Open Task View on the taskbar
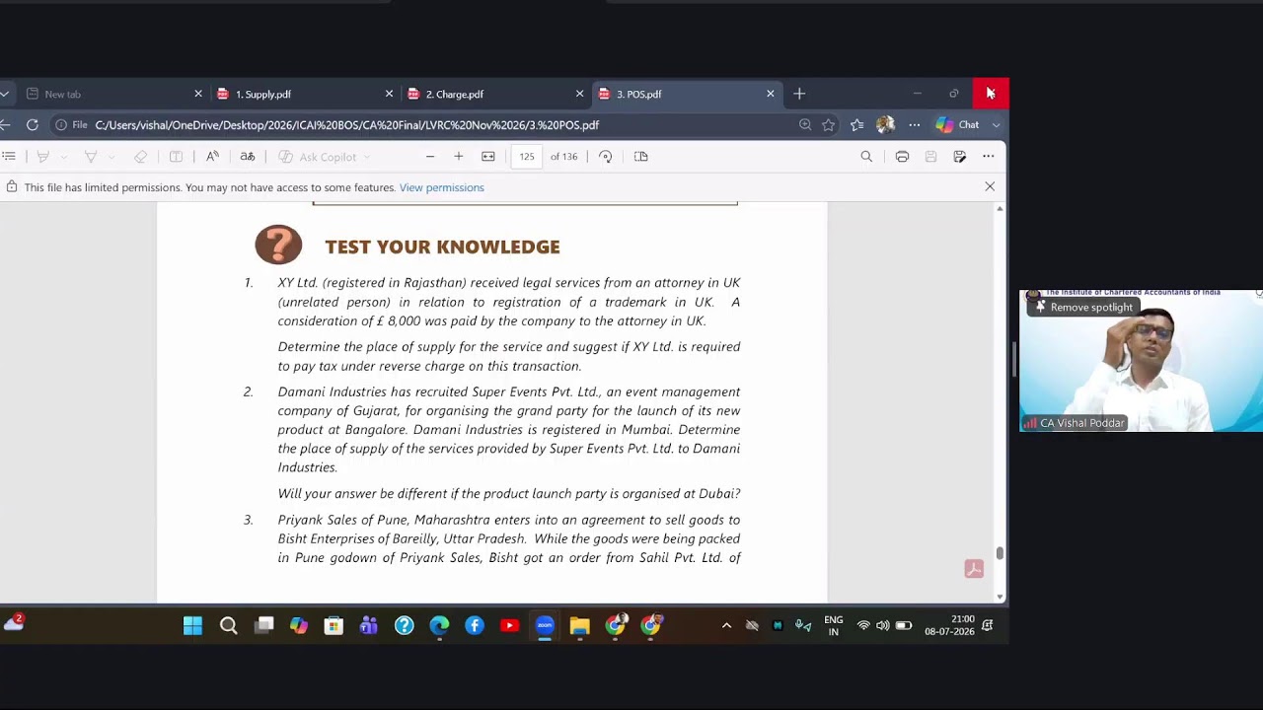 [x=263, y=625]
